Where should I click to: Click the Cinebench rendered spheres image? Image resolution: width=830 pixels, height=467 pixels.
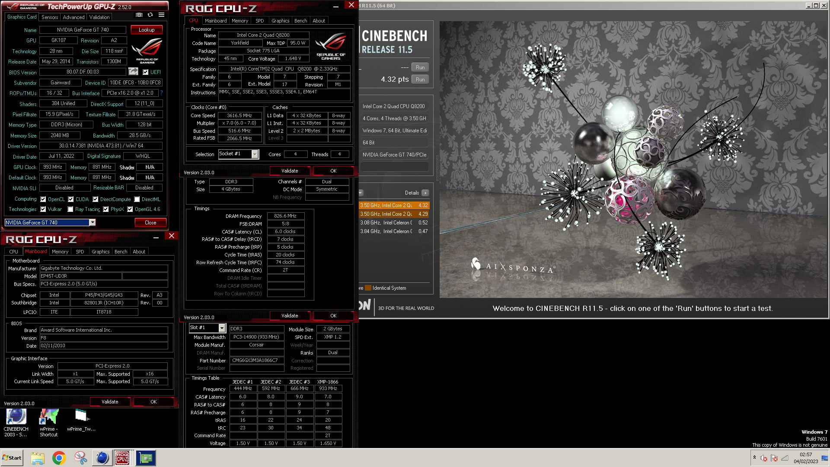pyautogui.click(x=633, y=159)
